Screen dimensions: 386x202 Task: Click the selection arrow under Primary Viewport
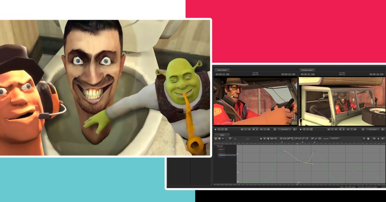coord(216,130)
